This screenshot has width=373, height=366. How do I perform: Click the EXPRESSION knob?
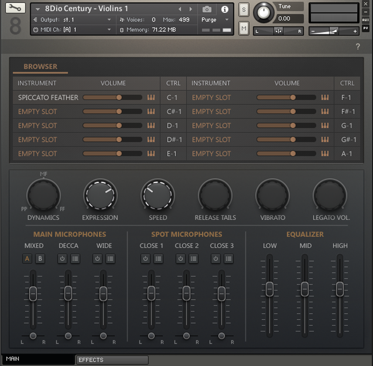coord(100,195)
